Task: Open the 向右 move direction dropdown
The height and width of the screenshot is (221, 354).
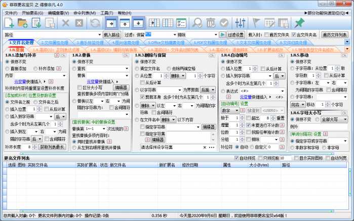Action: [x=298, y=104]
